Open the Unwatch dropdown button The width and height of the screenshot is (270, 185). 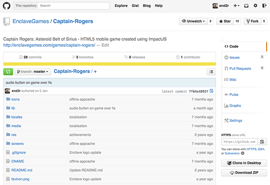(193, 21)
